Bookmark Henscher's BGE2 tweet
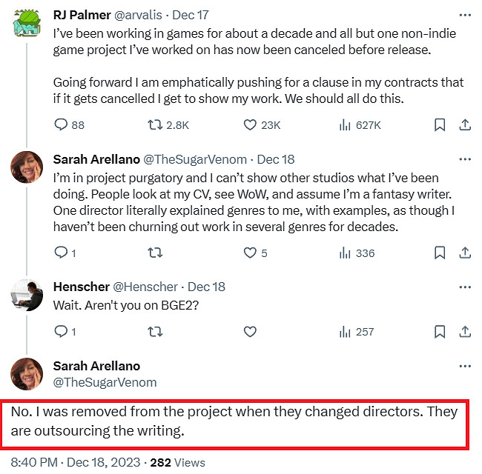This screenshot has width=482, height=474. click(440, 332)
